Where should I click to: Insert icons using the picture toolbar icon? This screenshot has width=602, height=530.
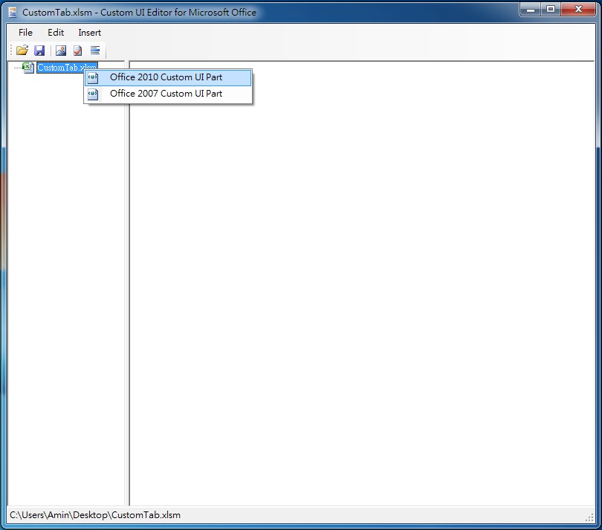pos(60,50)
